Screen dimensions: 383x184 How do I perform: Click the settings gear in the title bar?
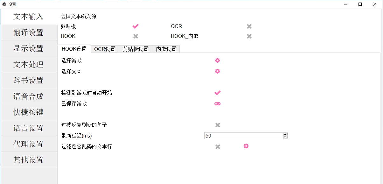(x=4, y=4)
